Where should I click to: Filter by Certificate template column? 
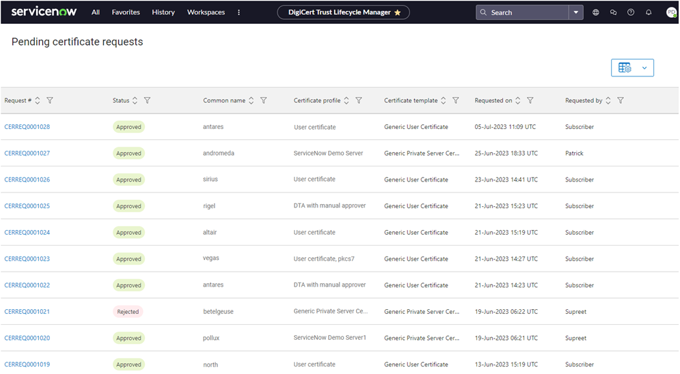[x=456, y=100]
